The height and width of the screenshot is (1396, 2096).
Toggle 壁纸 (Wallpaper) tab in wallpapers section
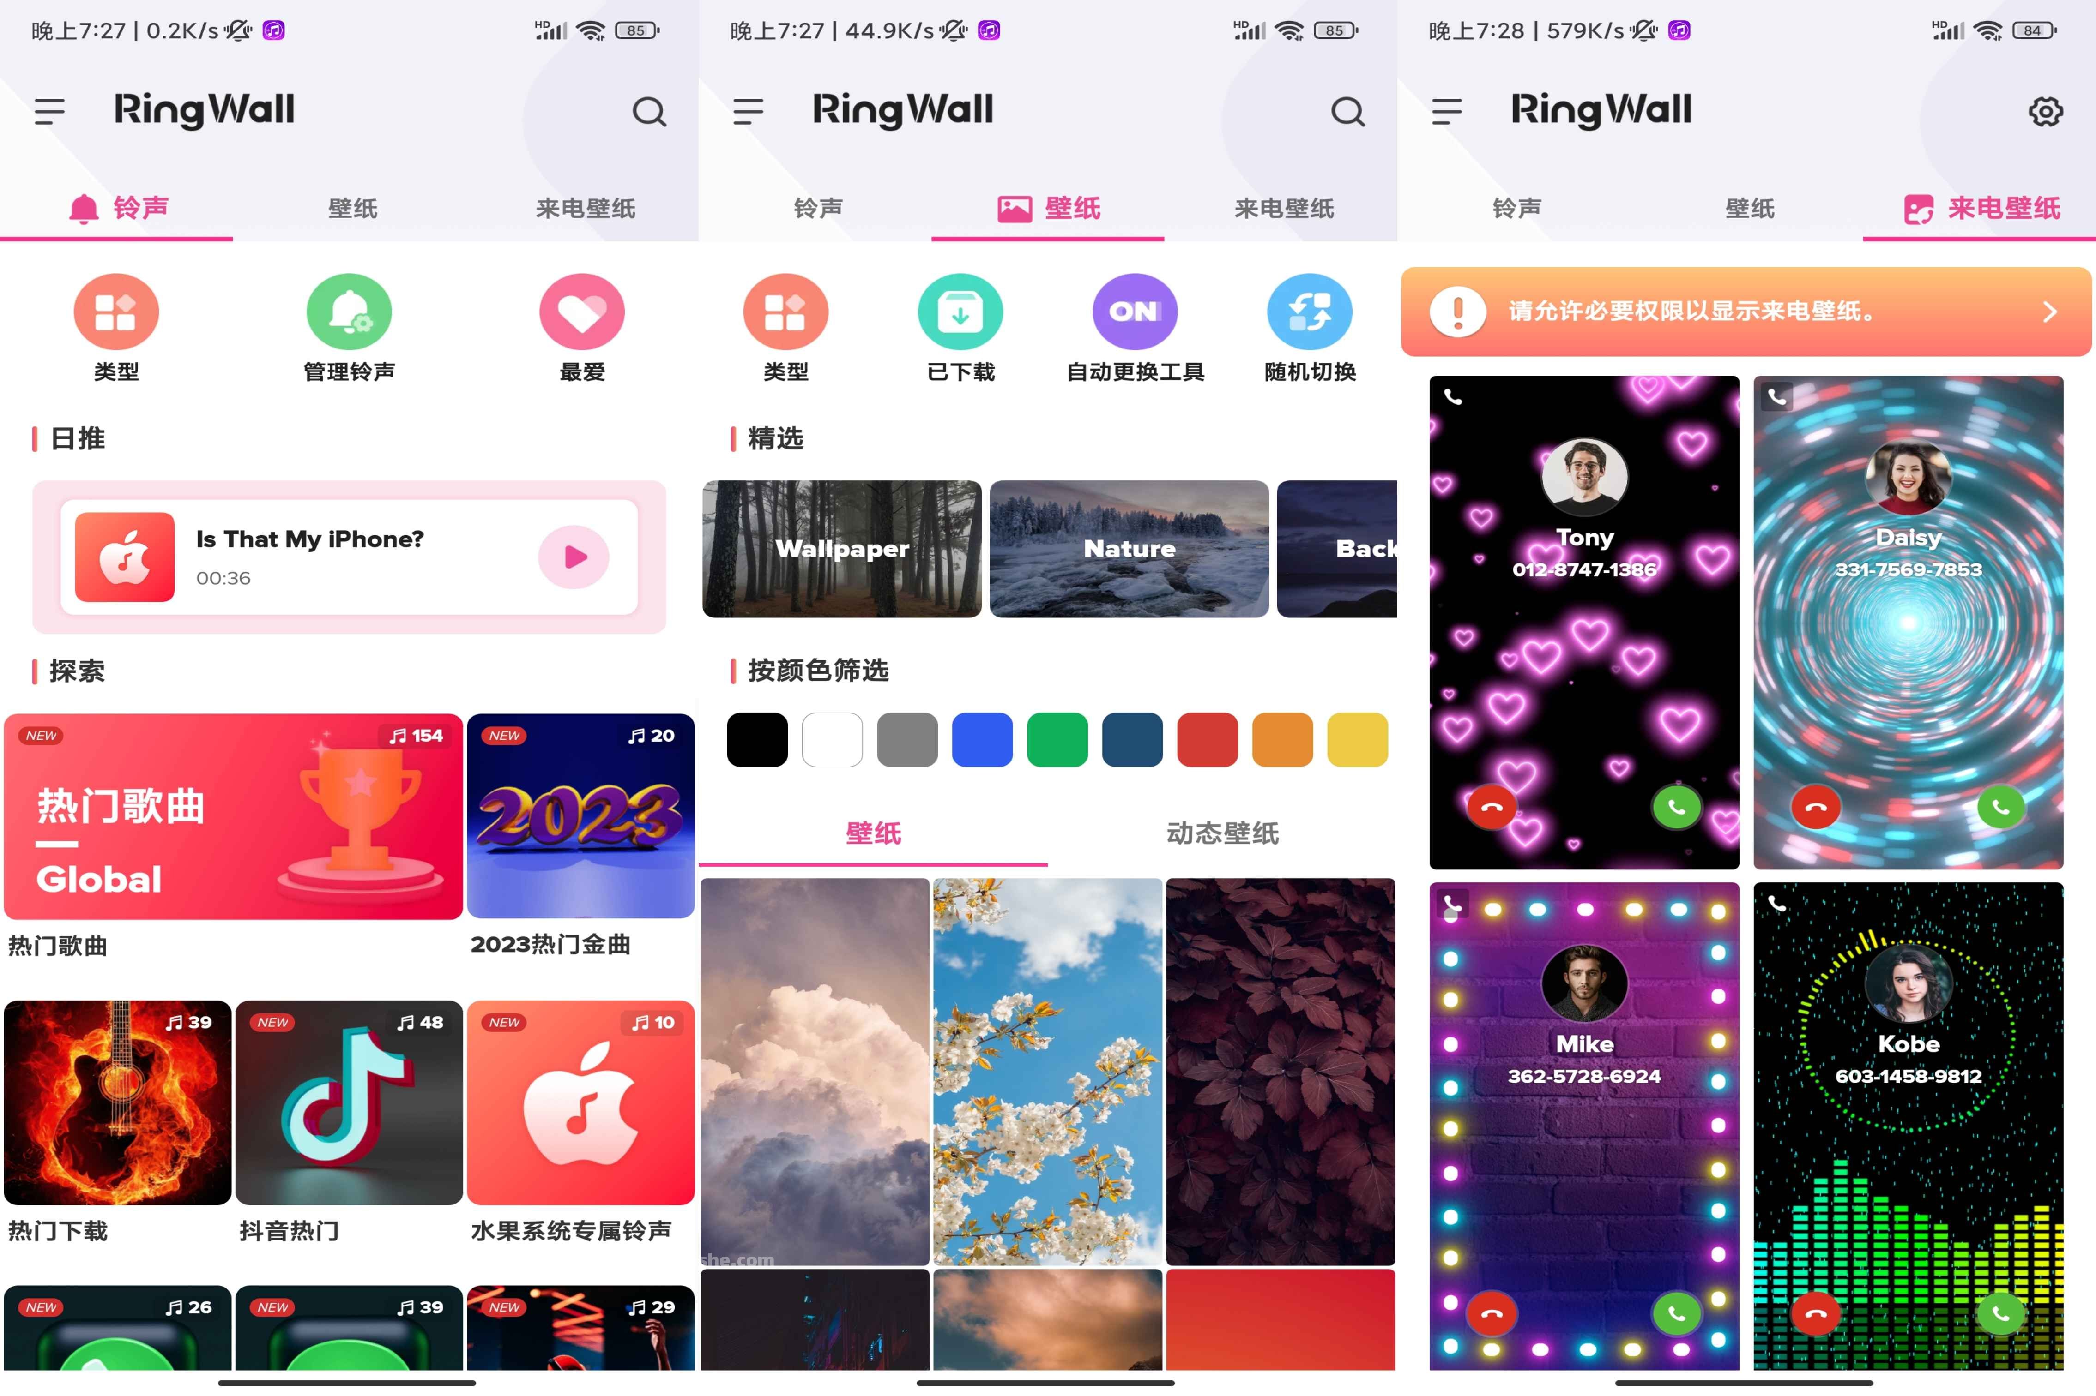tap(874, 832)
